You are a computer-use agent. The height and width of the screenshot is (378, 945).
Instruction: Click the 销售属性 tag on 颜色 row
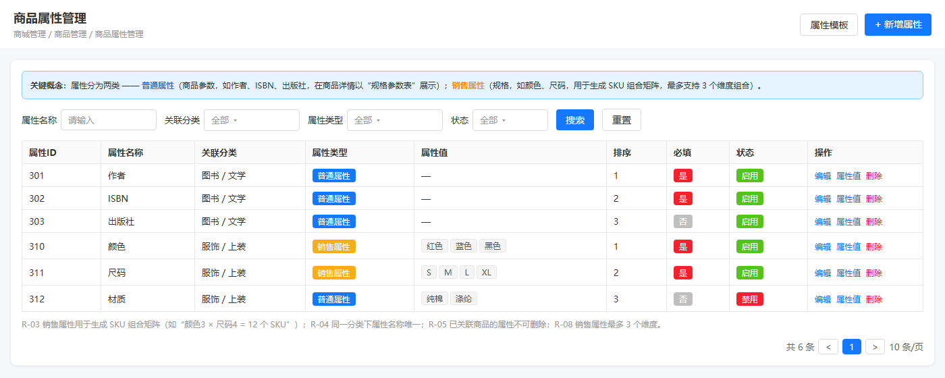pos(333,246)
